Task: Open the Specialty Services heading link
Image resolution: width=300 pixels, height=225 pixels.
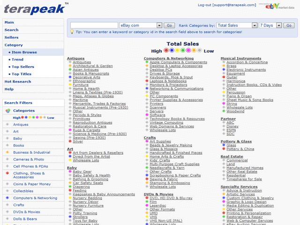Action: point(239,187)
